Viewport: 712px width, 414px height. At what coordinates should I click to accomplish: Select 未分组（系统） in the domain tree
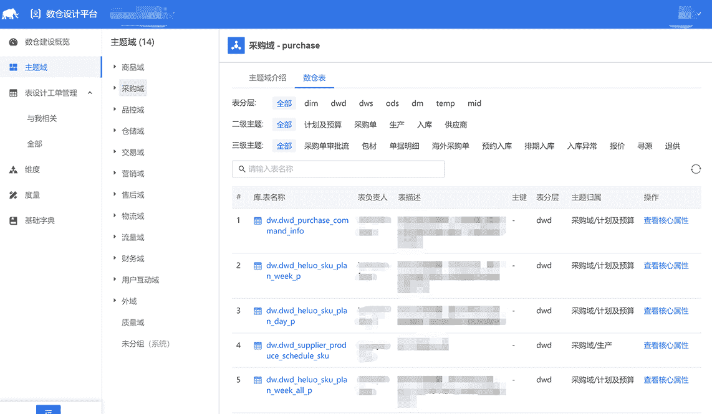pos(146,344)
